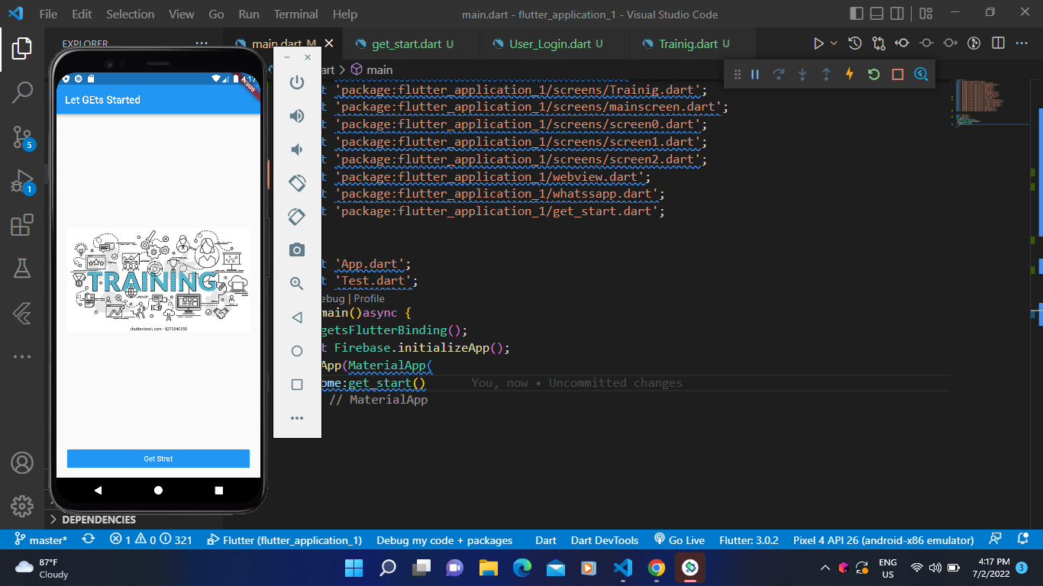The width and height of the screenshot is (1043, 586).
Task: Open Dart DevTools from status bar
Action: click(x=605, y=540)
